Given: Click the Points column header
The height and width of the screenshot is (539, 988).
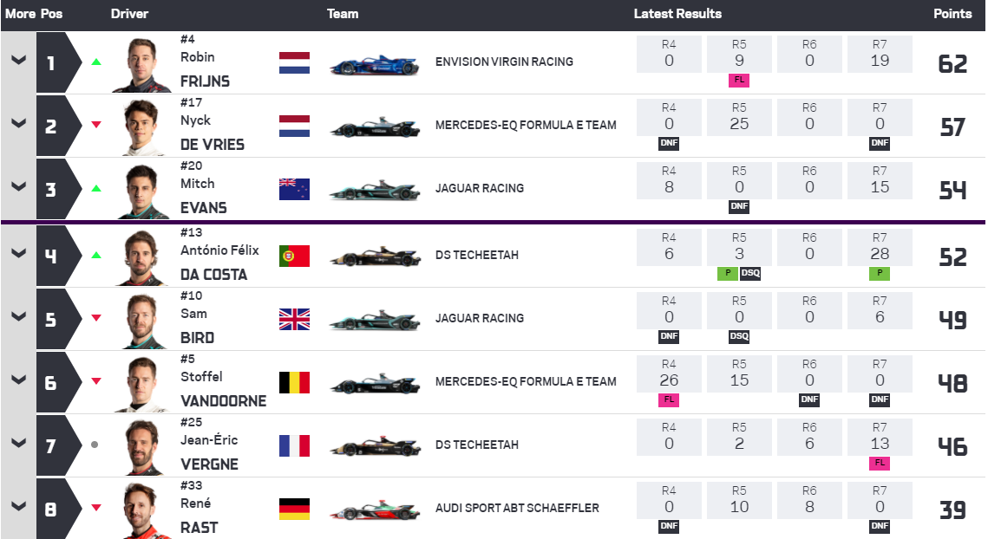Looking at the screenshot, I should 952,14.
